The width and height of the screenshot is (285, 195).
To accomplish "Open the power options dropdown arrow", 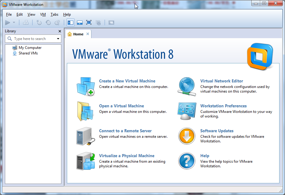I will point(14,22).
